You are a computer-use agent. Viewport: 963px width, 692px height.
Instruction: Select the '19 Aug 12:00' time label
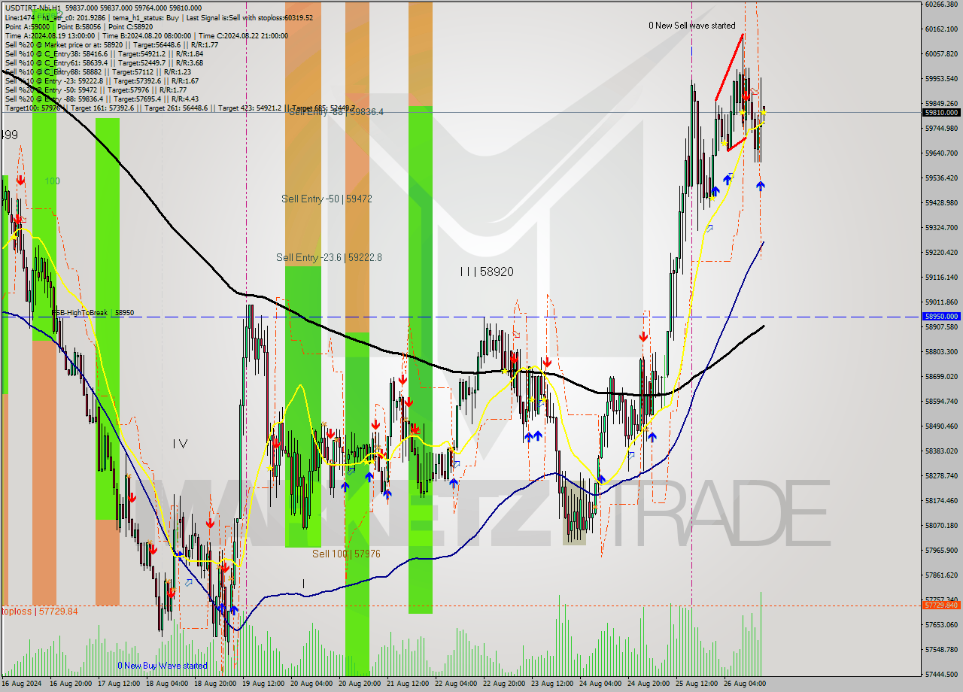(263, 684)
